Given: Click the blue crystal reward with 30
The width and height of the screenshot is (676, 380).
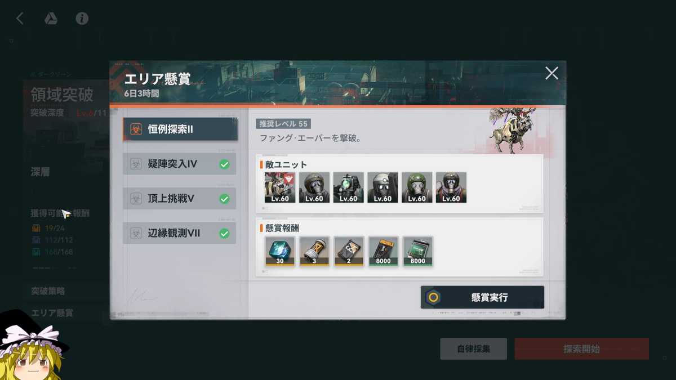Looking at the screenshot, I should coord(280,251).
